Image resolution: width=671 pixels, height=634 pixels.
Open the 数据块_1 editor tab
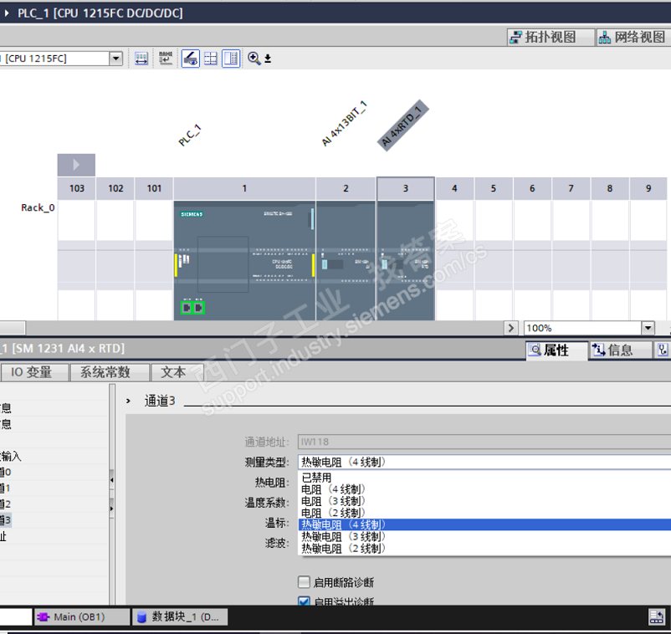(x=180, y=617)
